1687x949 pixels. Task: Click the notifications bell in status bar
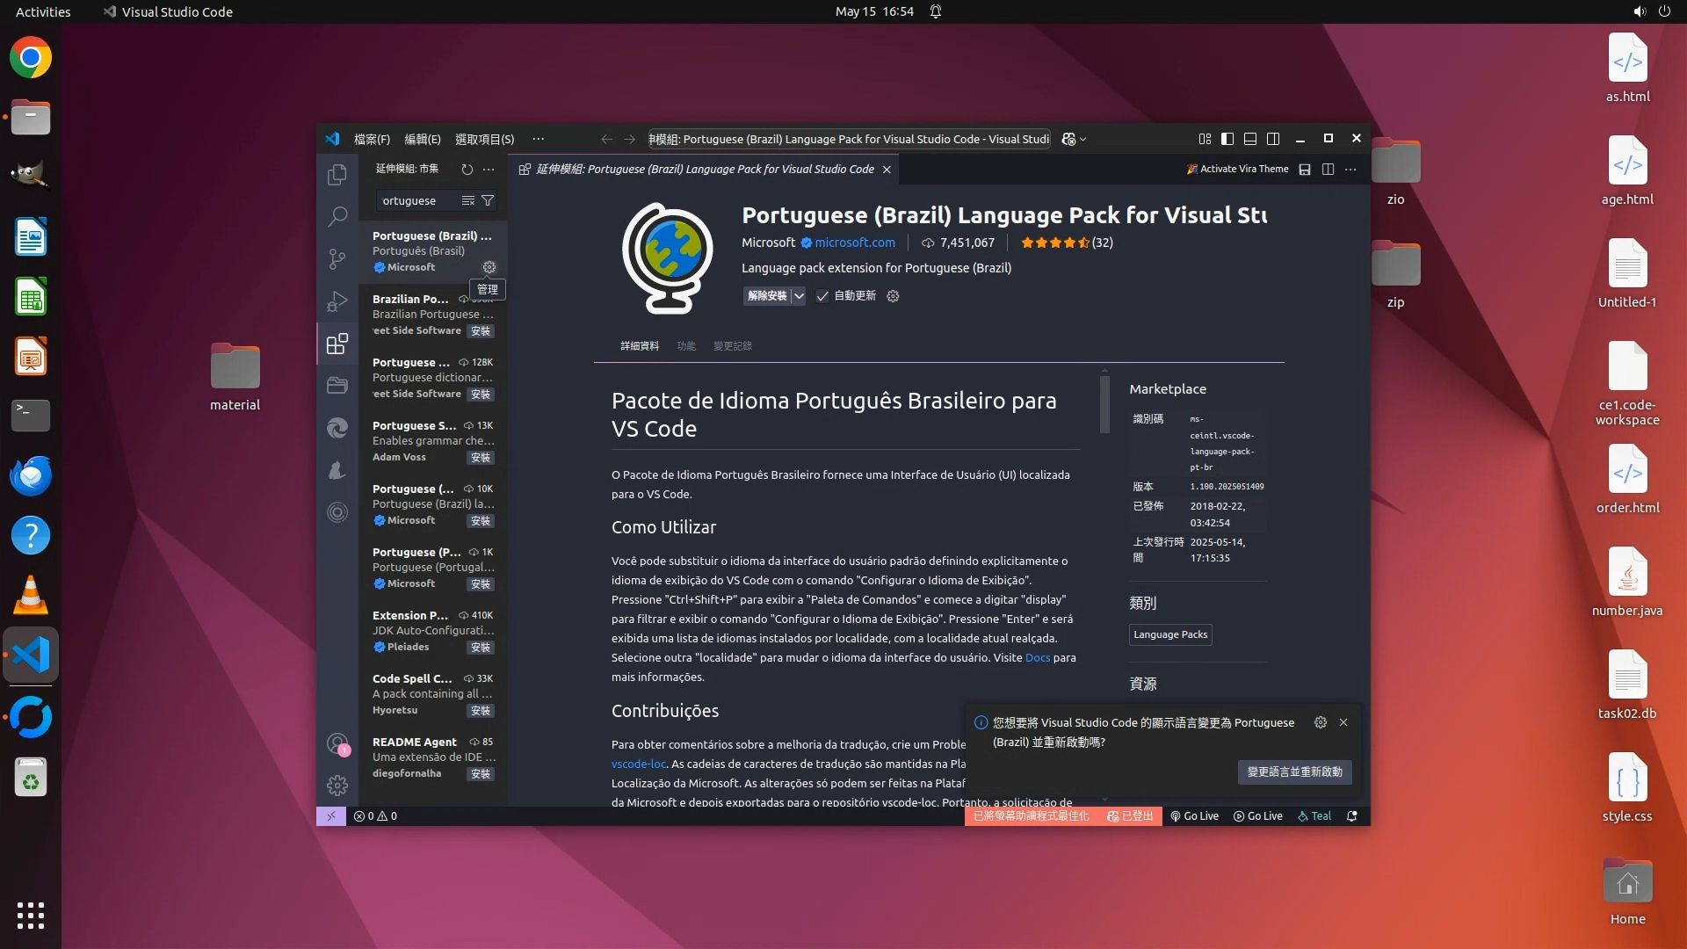pos(1352,816)
